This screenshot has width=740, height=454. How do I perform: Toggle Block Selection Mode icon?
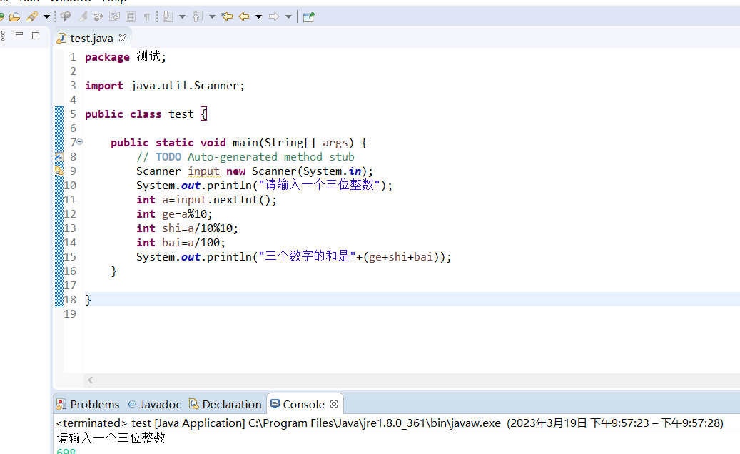131,17
